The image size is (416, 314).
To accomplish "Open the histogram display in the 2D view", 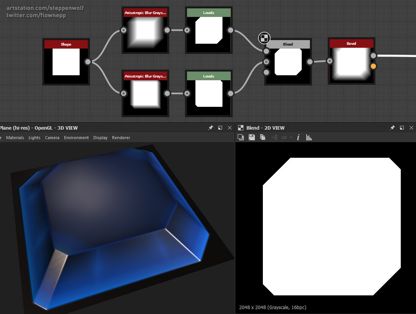I will 309,137.
